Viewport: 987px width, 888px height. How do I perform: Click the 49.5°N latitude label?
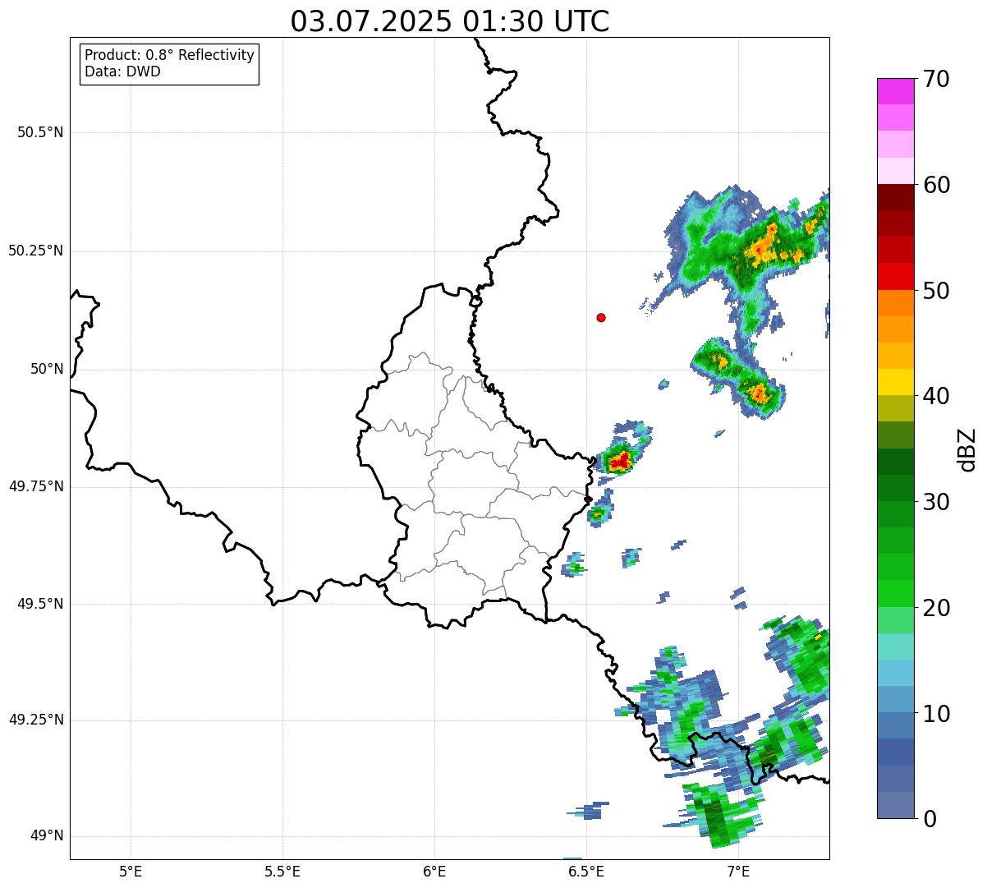(x=40, y=604)
